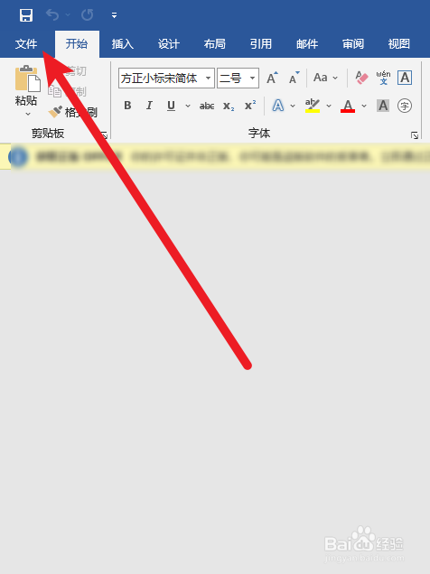
Task: Increase font size with enlarge A
Action: point(272,78)
